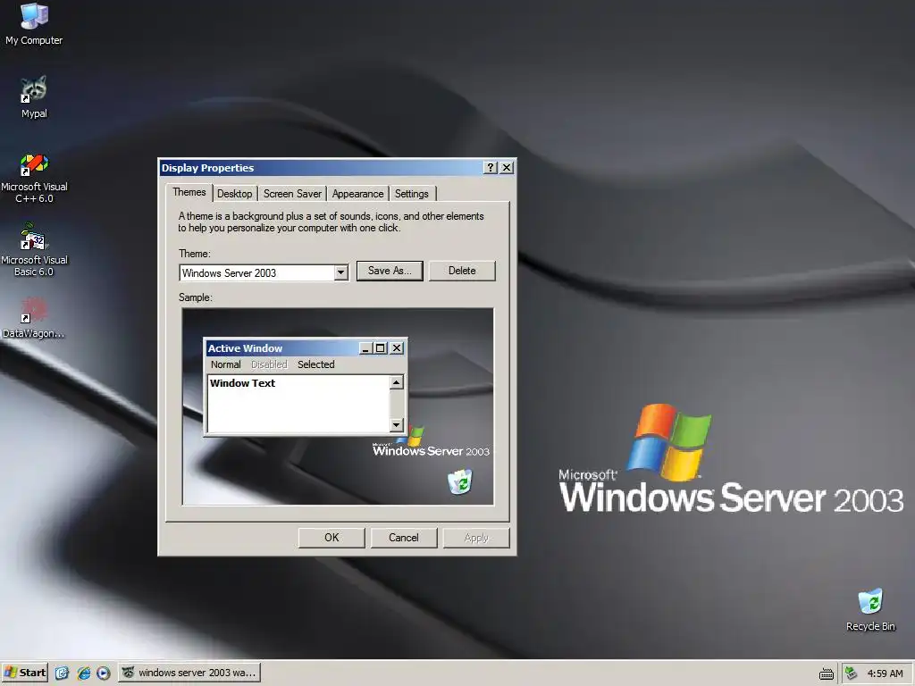This screenshot has width=915, height=686.
Task: Click Normal menu in sample window
Action: pos(226,364)
